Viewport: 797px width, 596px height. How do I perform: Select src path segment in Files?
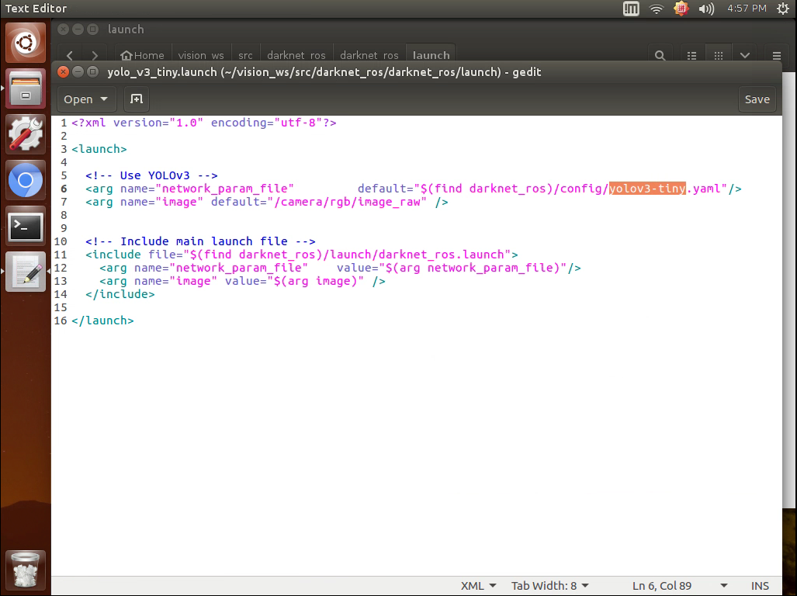[x=245, y=55]
